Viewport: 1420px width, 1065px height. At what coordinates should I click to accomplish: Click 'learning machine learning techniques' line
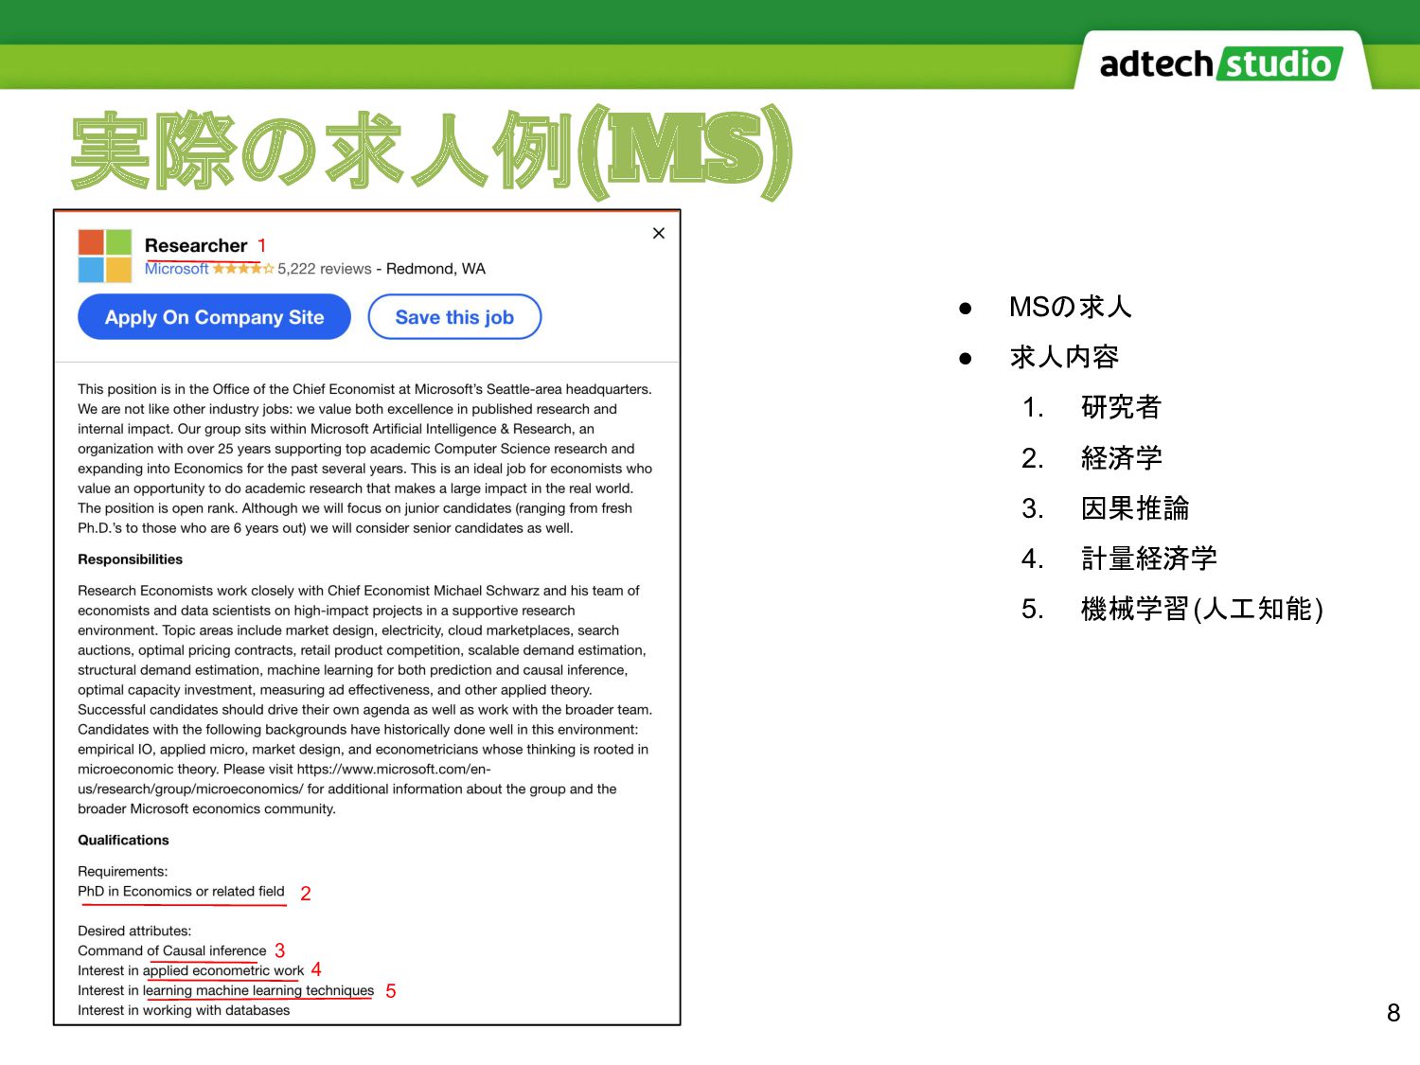[x=258, y=991]
